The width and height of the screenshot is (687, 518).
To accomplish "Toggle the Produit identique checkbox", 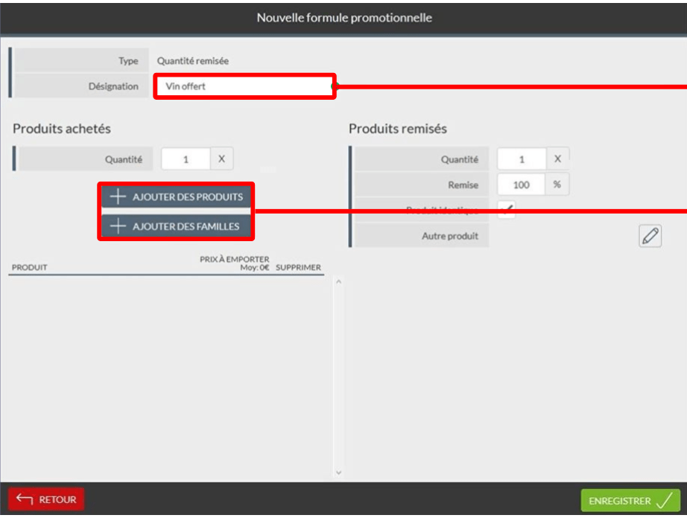I will pyautogui.click(x=507, y=210).
